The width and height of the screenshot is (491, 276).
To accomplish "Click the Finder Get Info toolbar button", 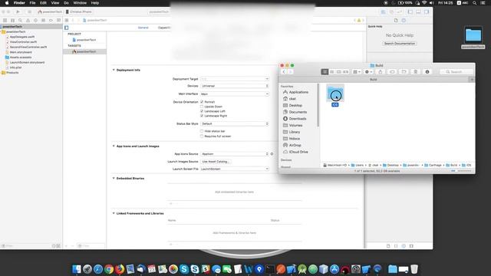I will tap(427, 71).
